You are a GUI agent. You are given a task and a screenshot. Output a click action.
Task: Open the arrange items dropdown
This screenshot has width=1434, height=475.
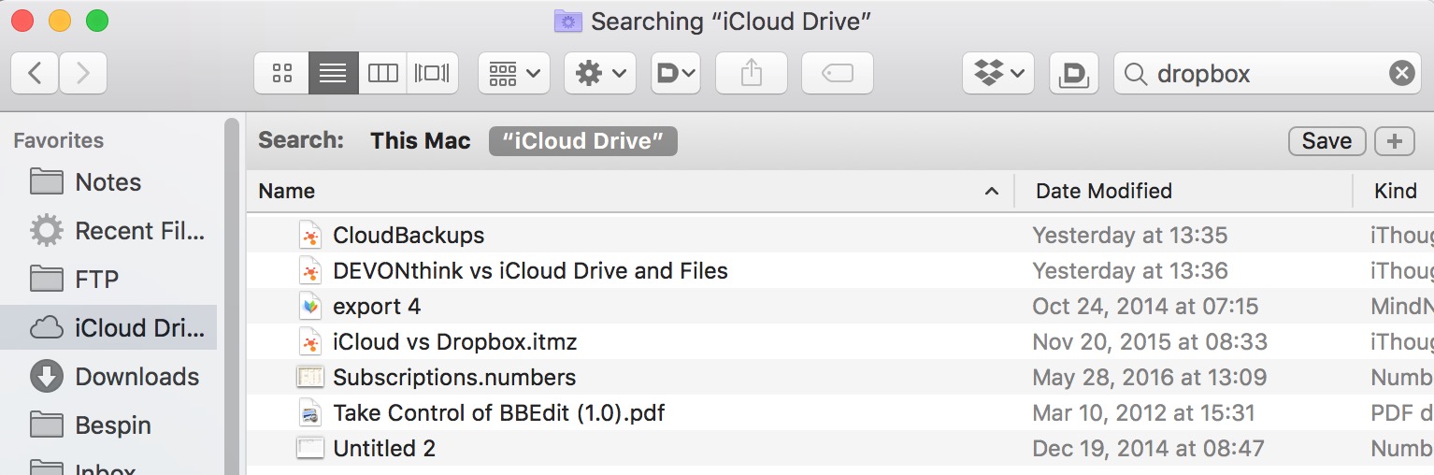click(513, 73)
